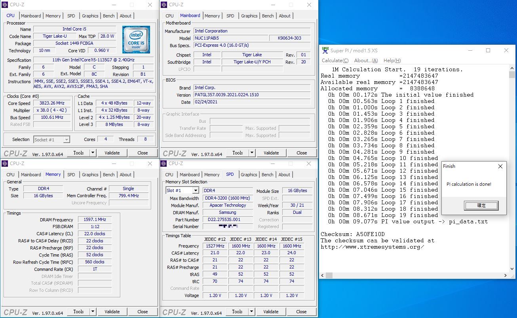Click the Super PI vertical scrollbar up arrow
This screenshot has height=318, width=517.
(x=511, y=68)
